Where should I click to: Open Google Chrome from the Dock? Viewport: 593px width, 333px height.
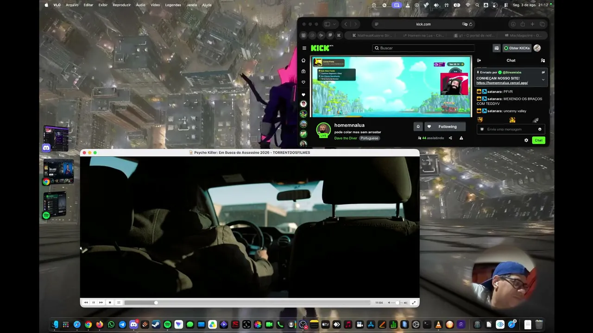pyautogui.click(x=88, y=325)
